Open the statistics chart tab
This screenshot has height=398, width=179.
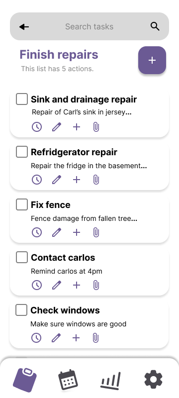(111, 381)
